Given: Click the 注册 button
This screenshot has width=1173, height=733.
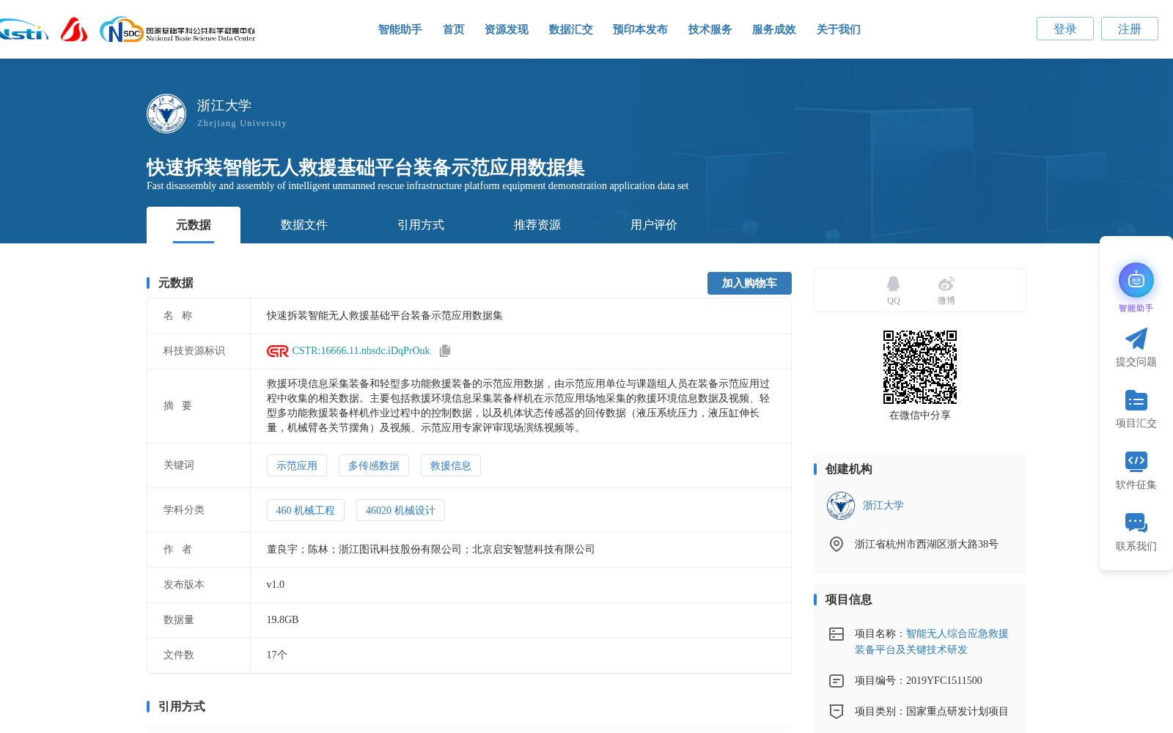Looking at the screenshot, I should point(1130,29).
